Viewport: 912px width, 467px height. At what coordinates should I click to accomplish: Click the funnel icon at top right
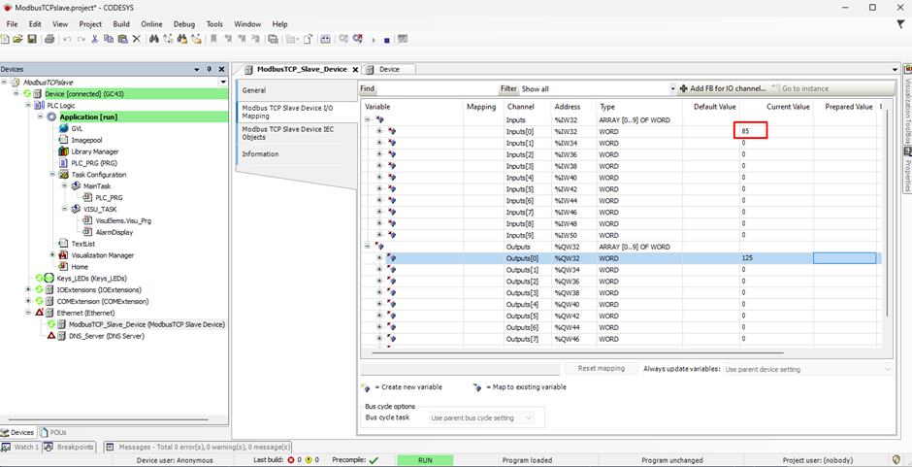coord(900,24)
